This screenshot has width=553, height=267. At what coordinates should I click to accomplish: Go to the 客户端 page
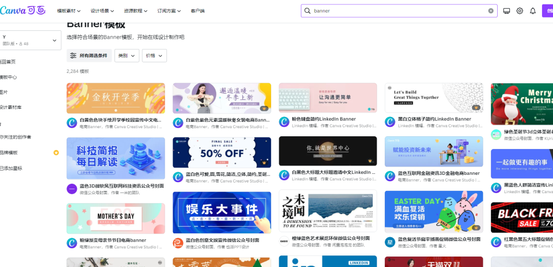click(x=197, y=11)
